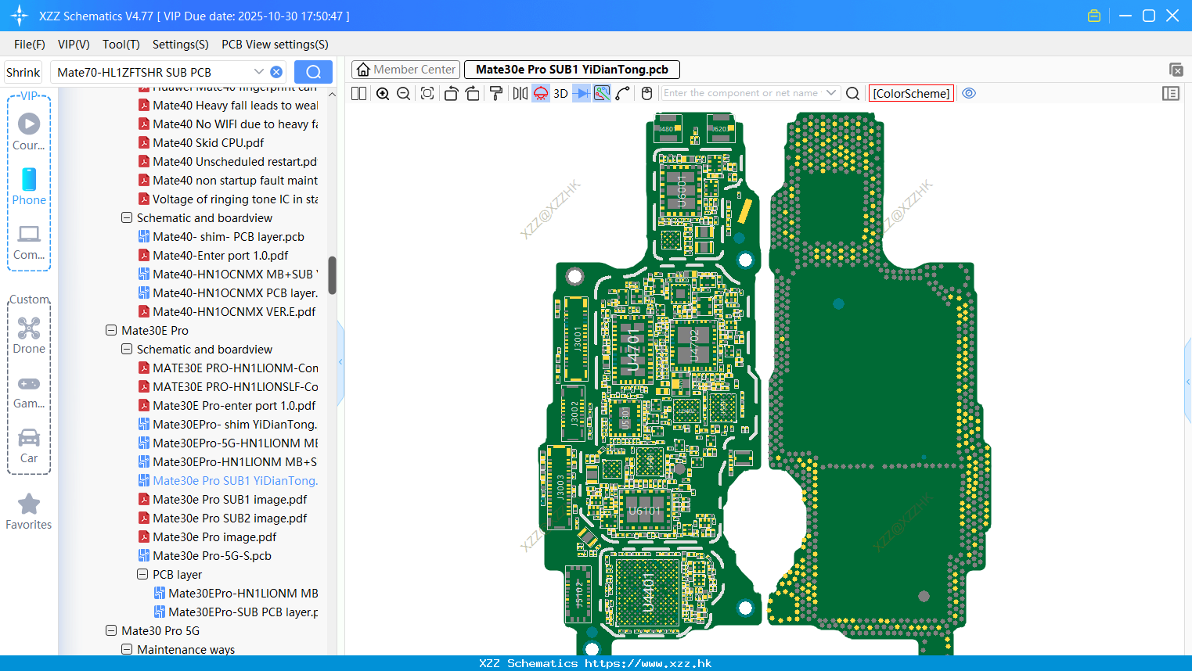Collapse the PCB layer node
Screen dimensions: 1192x671
(x=142, y=574)
